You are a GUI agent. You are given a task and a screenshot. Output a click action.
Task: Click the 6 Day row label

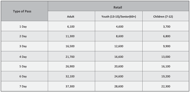[x=24, y=76]
